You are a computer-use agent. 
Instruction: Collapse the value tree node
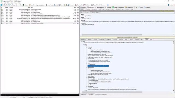tap(83, 44)
